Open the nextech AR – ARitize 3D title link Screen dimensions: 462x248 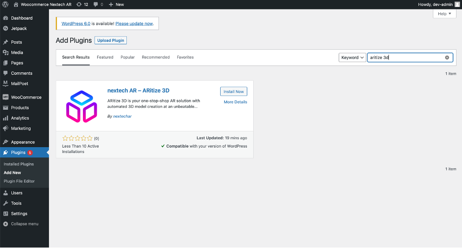click(138, 91)
